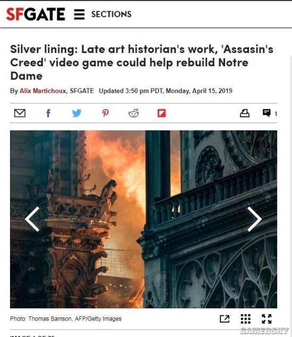Screen dimensions: 292x337
Task: Click the SECTIONS label
Action: click(x=111, y=14)
